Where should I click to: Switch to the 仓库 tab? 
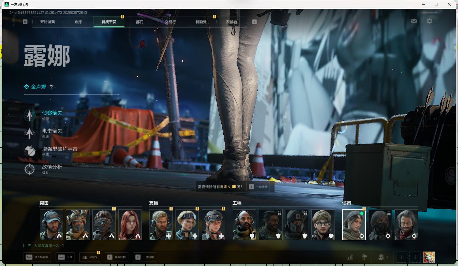tap(78, 22)
